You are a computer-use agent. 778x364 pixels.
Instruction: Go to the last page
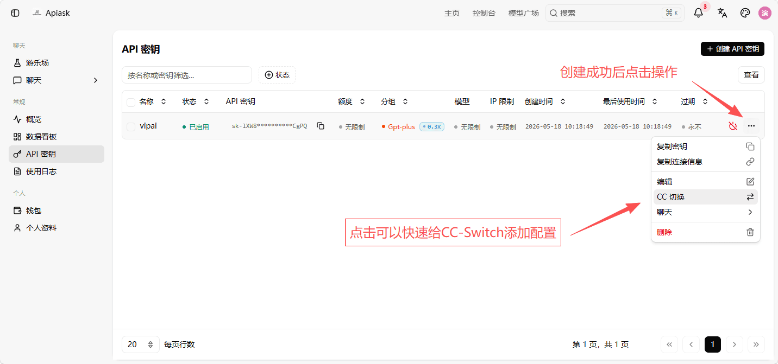point(756,344)
